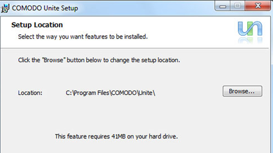273x153 pixels.
Task: Click the "on your hard drive" text
Action: [152, 137]
